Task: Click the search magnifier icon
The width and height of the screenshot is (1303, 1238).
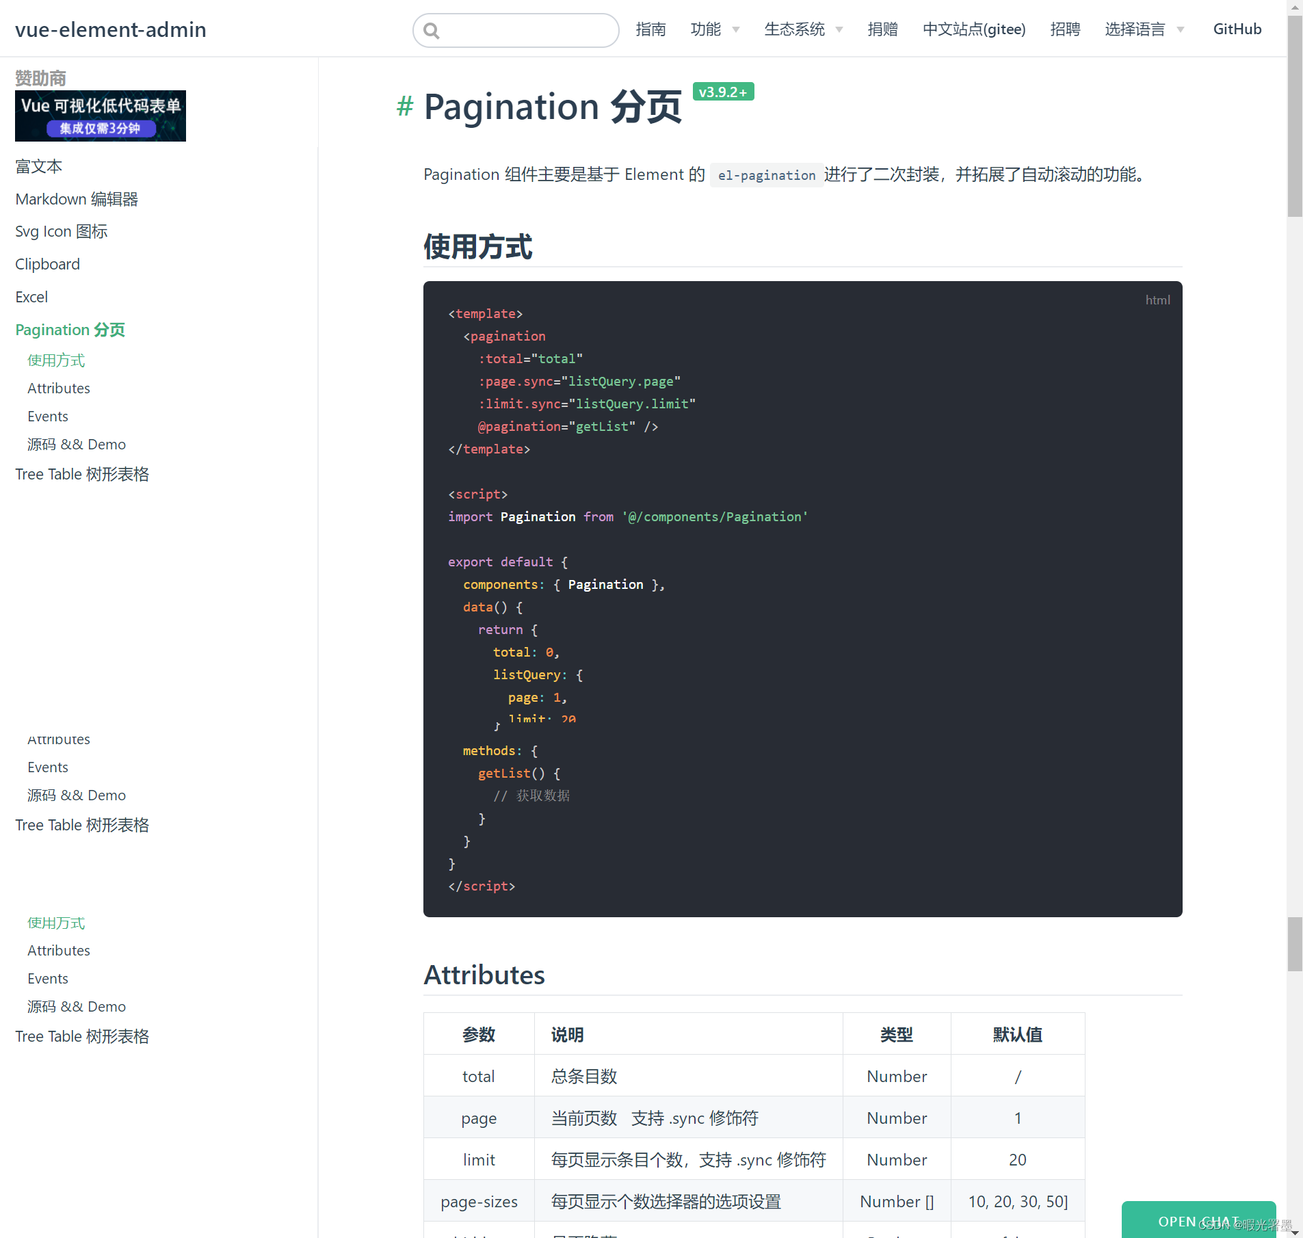Action: click(431, 30)
